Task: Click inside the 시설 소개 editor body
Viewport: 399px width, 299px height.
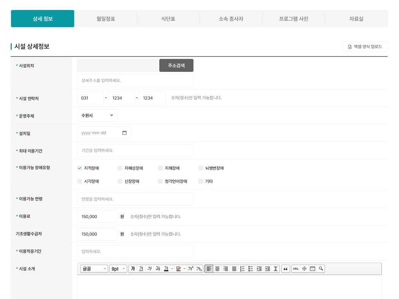Action: coord(230,287)
